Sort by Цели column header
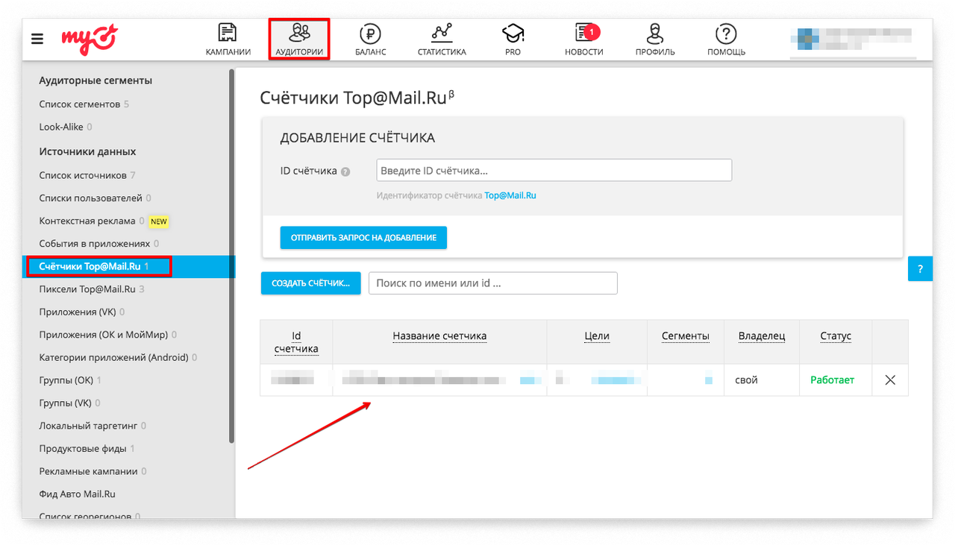Screen dimensions: 955x545 tap(597, 336)
